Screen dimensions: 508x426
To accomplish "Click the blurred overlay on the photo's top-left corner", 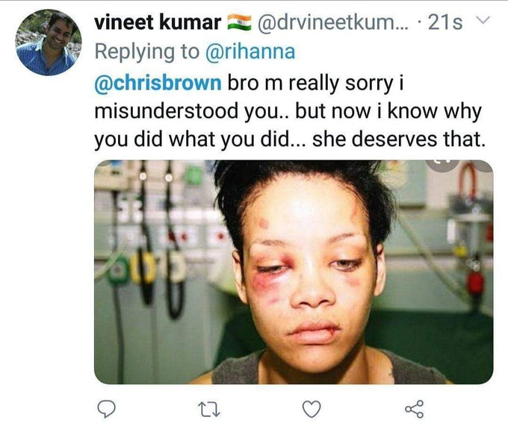I will tap(105, 163).
